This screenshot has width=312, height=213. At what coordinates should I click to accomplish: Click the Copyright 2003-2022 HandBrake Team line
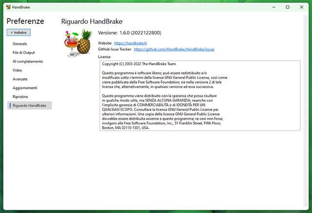coord(139,64)
